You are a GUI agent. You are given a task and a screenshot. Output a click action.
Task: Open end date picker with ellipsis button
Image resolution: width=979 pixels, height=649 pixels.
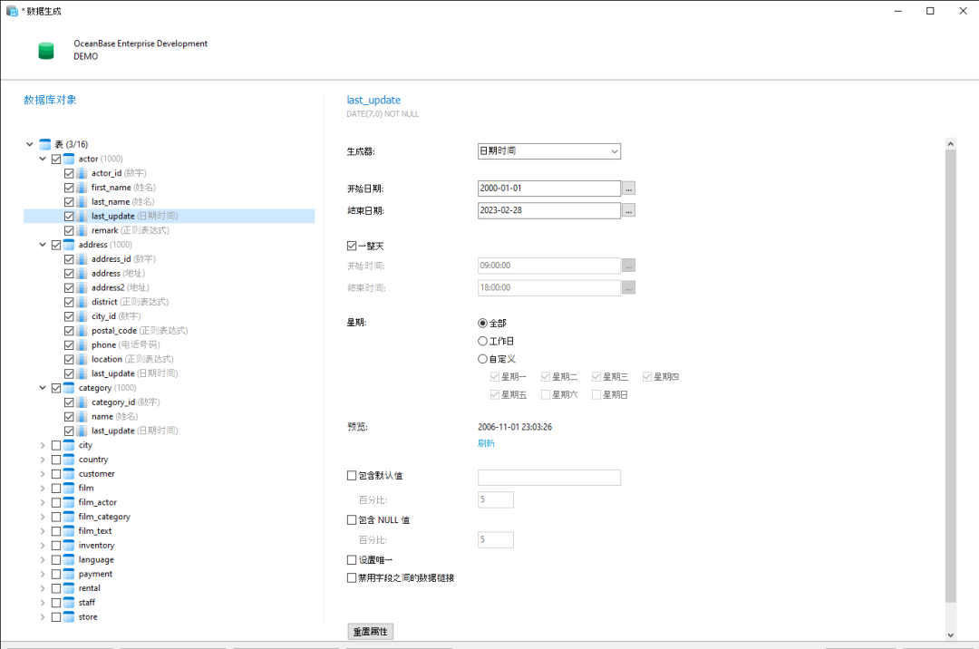coord(629,211)
